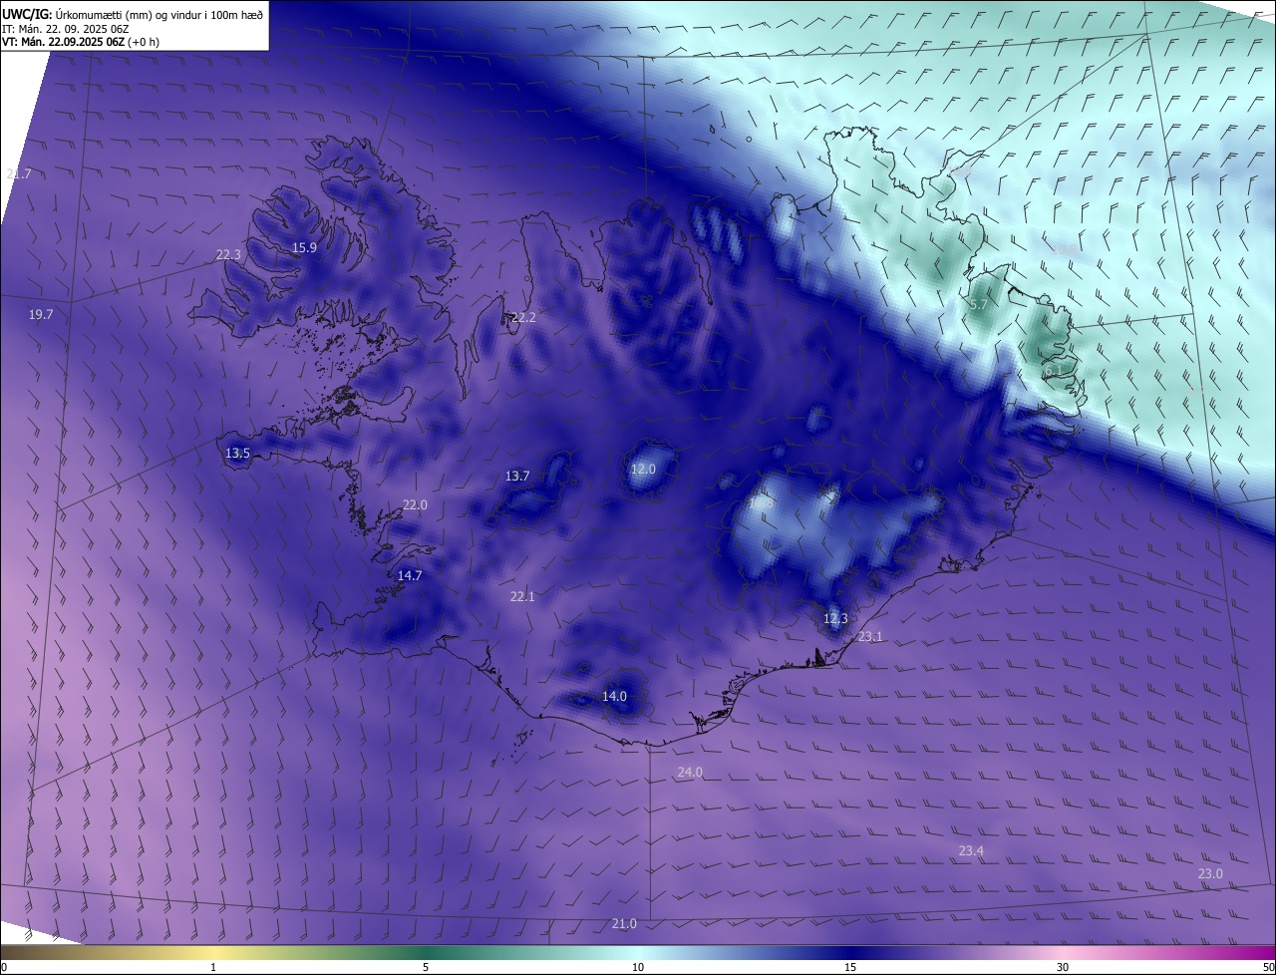The height and width of the screenshot is (975, 1276).
Task: Click the 23.4 value label
Action: (971, 850)
